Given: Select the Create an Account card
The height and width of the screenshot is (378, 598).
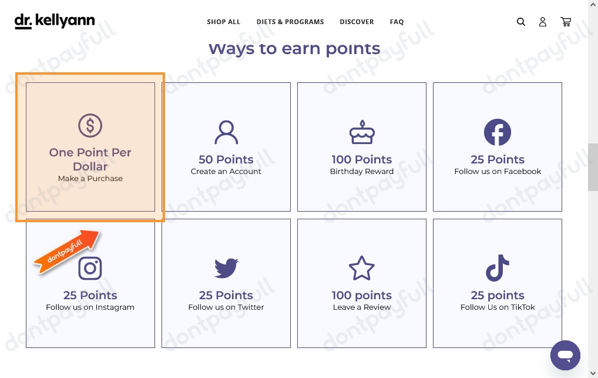Looking at the screenshot, I should click(226, 147).
